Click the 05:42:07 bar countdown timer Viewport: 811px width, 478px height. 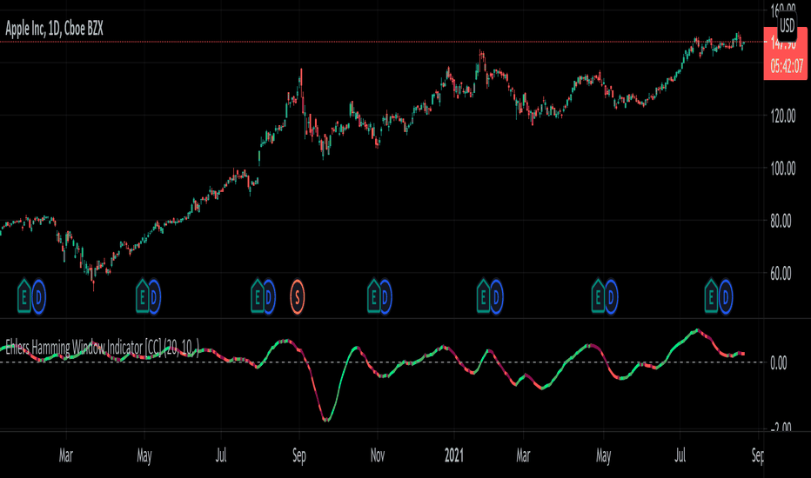786,66
